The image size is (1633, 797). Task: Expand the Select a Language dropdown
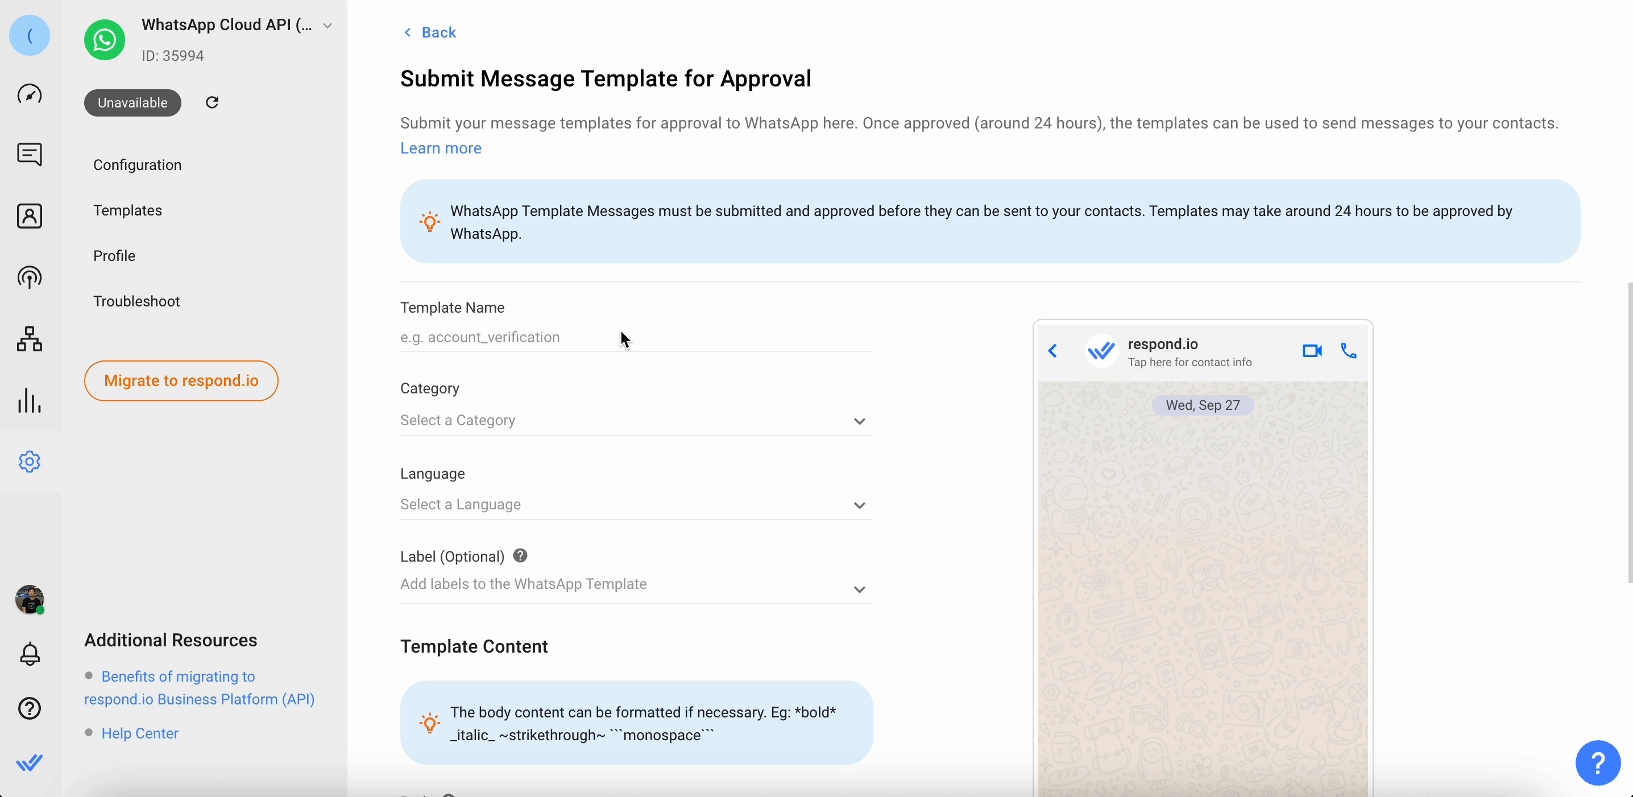click(x=636, y=505)
